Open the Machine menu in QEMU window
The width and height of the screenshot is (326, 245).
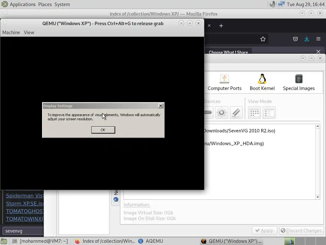[11, 33]
